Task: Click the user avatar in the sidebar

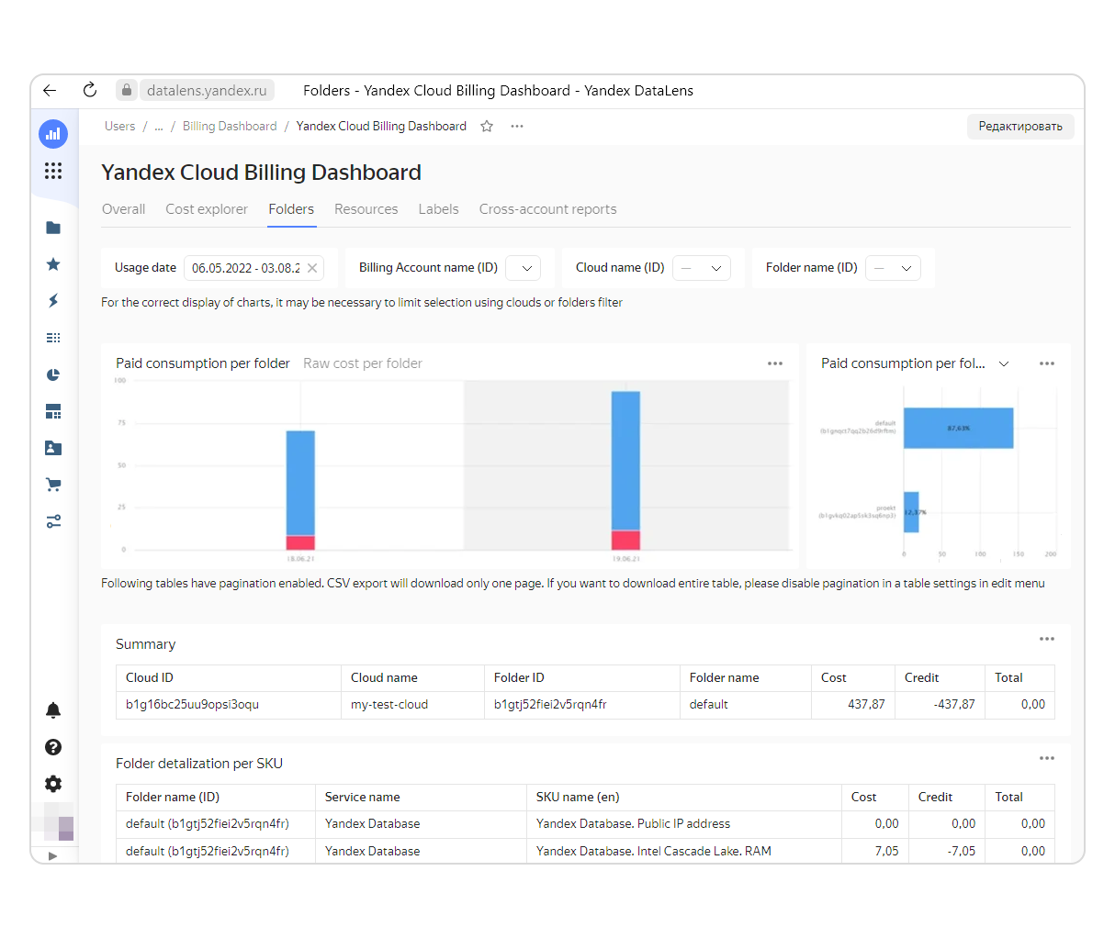Action: click(59, 822)
